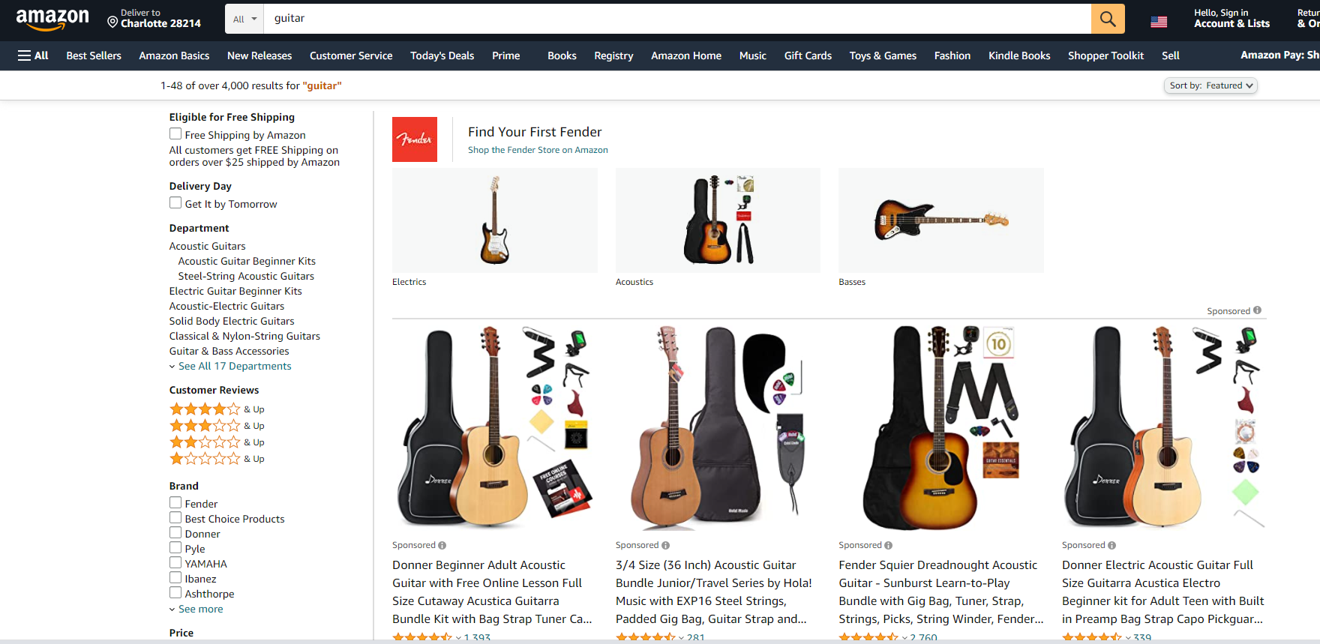Click the US flag language icon
The height and width of the screenshot is (644, 1320).
click(x=1159, y=22)
